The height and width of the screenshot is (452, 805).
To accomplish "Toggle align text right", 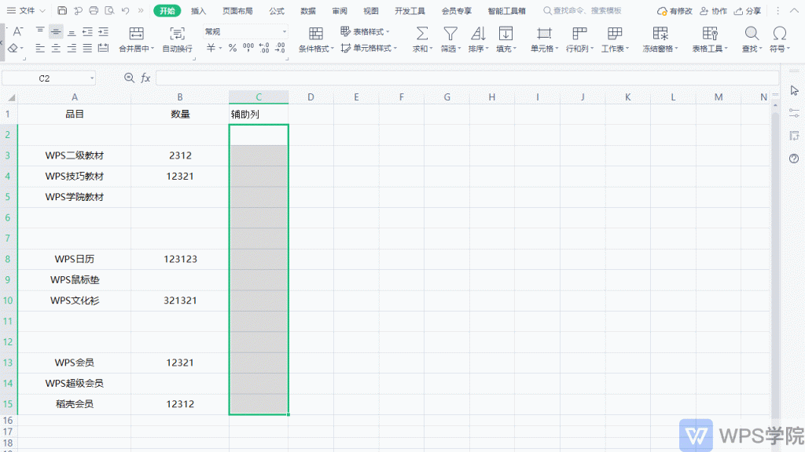I will coord(72,48).
